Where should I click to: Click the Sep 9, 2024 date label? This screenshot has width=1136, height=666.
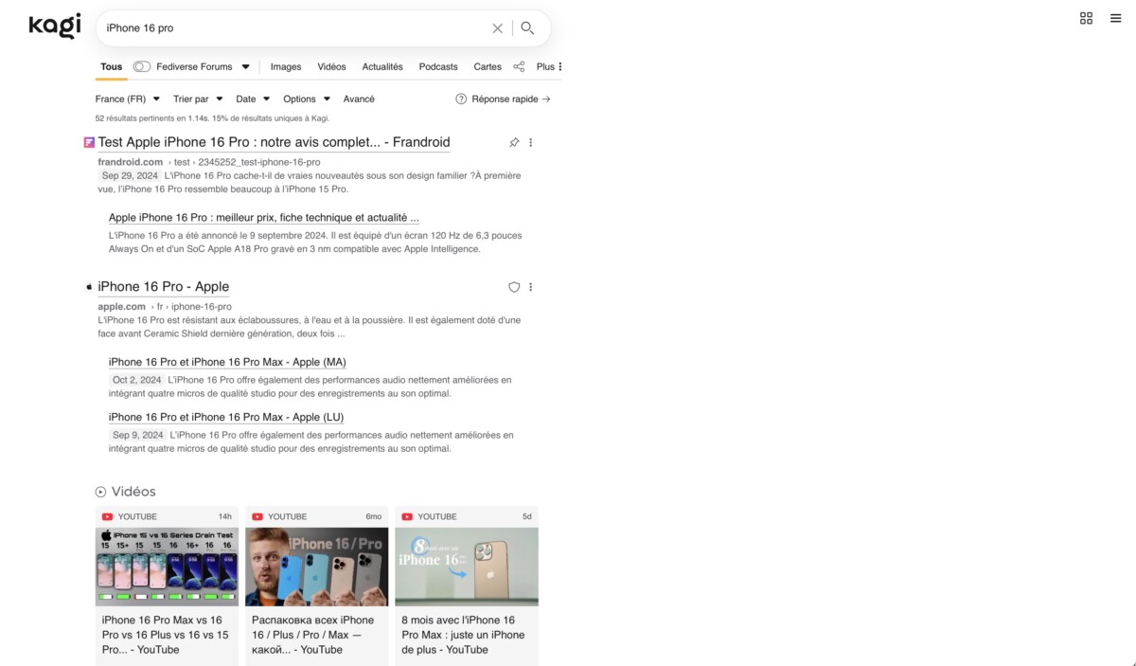138,435
